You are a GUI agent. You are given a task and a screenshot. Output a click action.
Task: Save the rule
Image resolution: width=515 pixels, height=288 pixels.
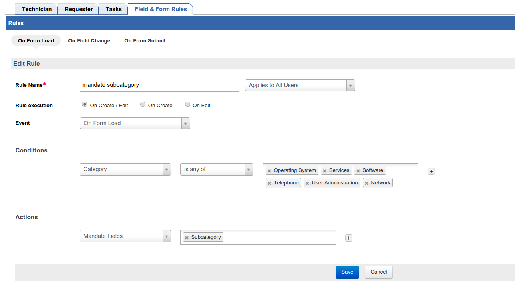[x=347, y=272]
